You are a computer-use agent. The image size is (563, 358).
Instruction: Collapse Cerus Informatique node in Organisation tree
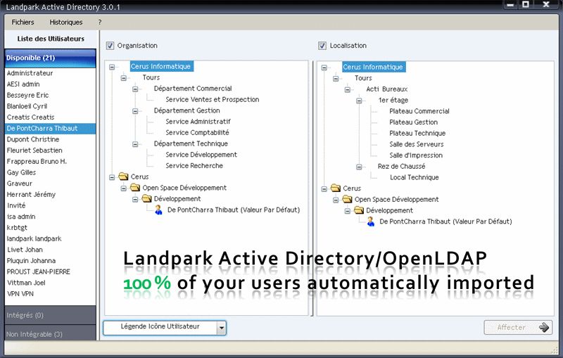[112, 67]
